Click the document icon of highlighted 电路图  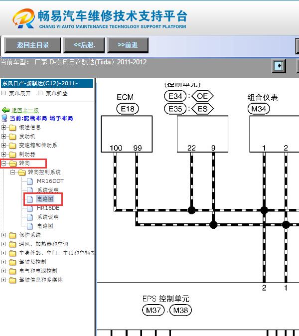pos(30,199)
